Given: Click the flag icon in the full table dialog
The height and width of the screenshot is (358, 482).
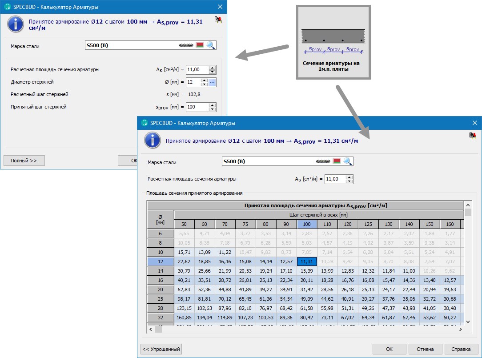Looking at the screenshot, I should point(337,161).
